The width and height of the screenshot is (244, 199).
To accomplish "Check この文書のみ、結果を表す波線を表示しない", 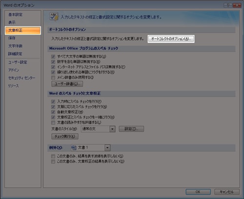I will click(53, 156).
